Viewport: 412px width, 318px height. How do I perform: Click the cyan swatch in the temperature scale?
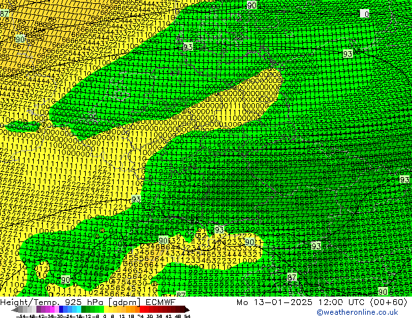[79, 310]
